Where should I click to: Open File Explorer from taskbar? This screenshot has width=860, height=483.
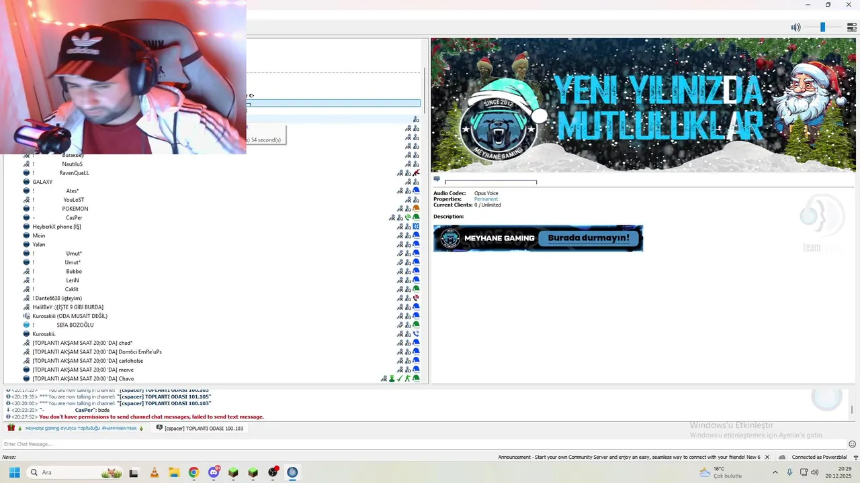173,472
